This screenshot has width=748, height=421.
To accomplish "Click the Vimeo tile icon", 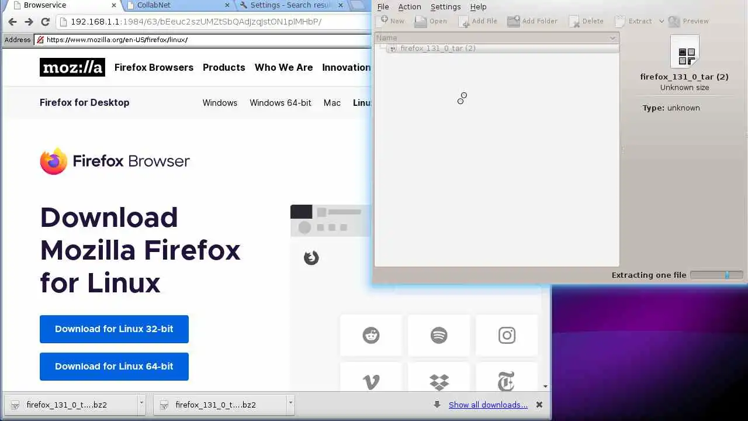I will [x=371, y=382].
